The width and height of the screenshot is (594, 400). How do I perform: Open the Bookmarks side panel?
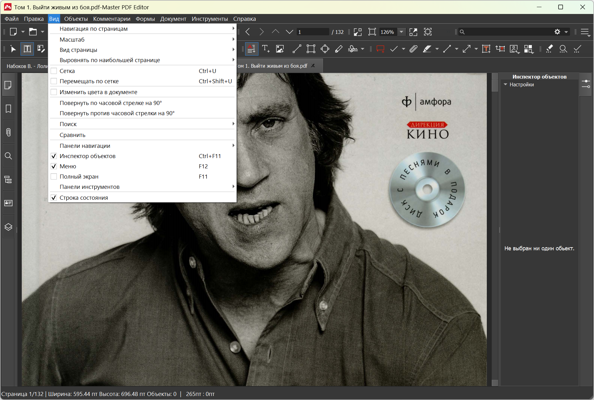click(x=8, y=109)
